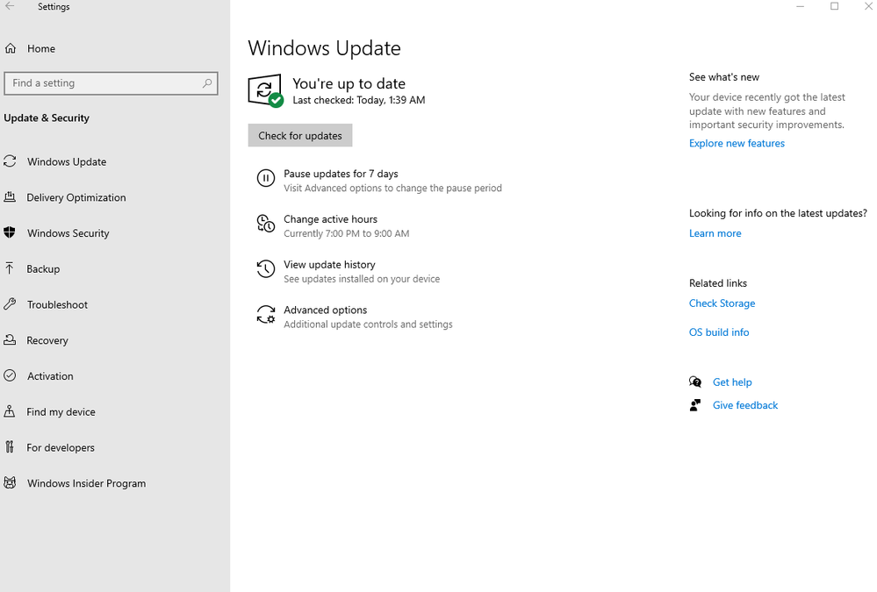Open For developers settings
This screenshot has height=592, width=877.
click(x=61, y=448)
